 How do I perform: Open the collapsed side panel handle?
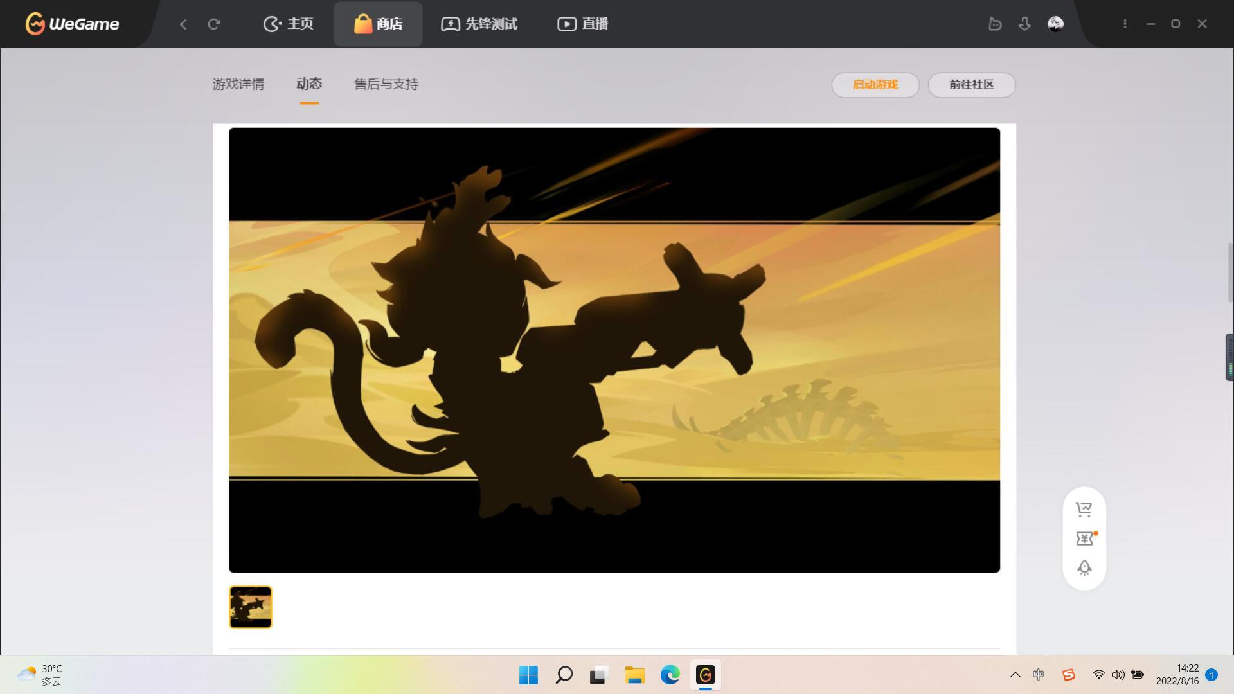point(1230,357)
